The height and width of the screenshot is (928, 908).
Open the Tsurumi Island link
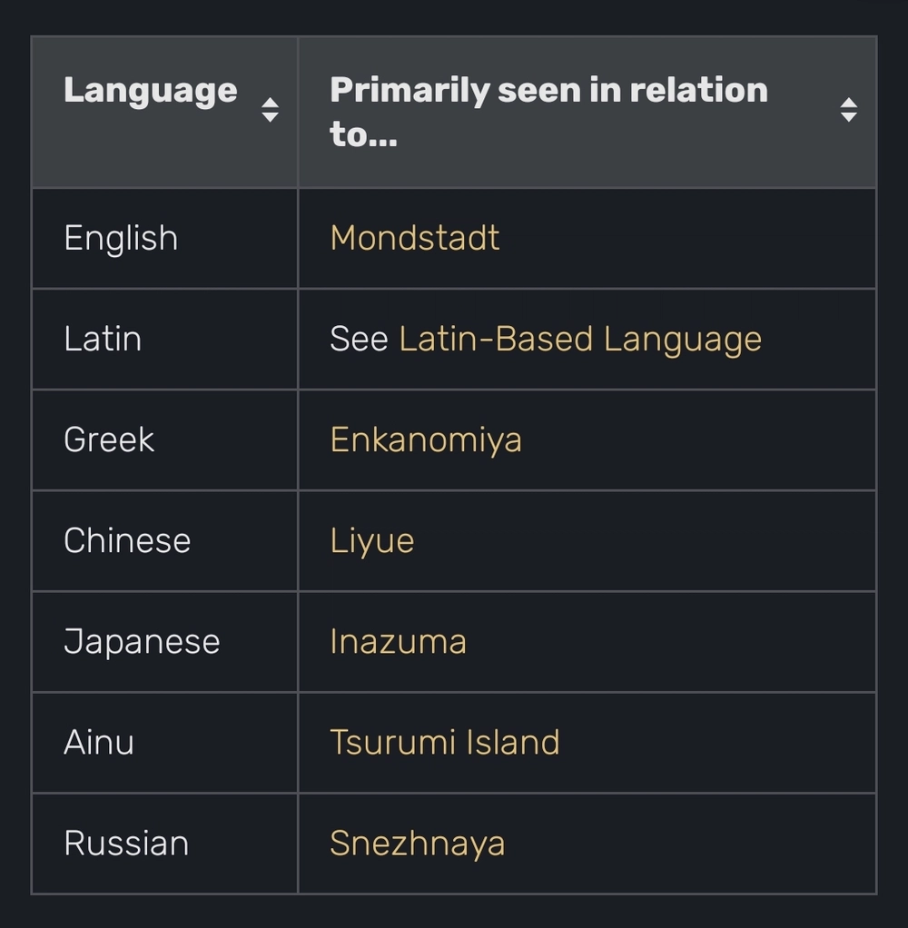pyautogui.click(x=444, y=742)
